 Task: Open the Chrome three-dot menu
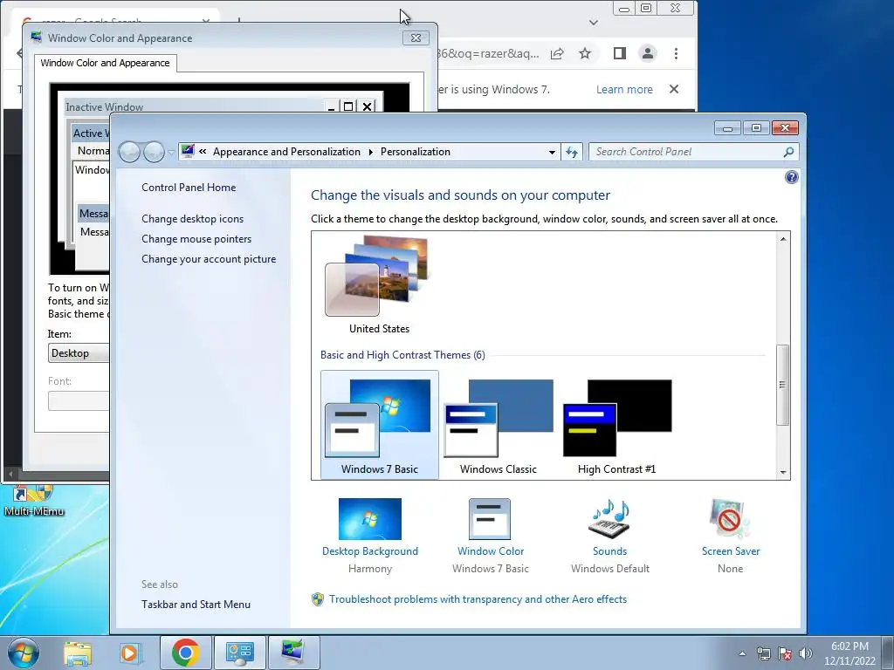tap(677, 53)
